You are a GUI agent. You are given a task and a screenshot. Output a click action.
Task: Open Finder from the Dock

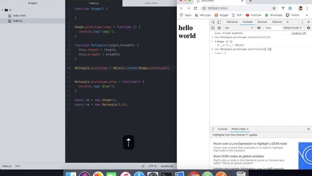(x=71, y=174)
